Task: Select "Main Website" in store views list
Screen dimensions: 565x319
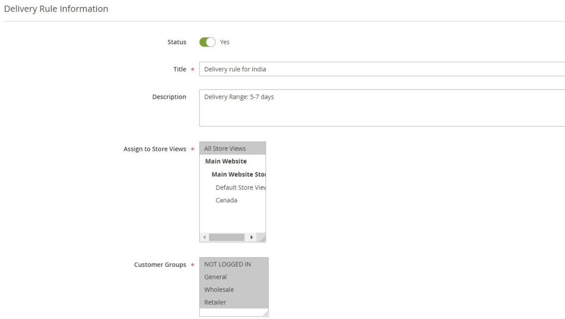Action: click(225, 161)
